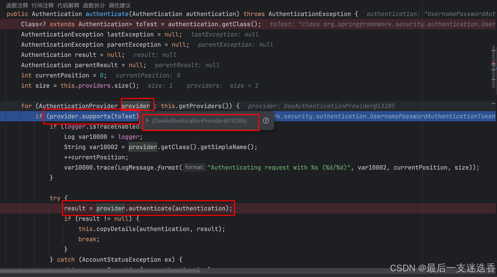Click the 'break;' statement
497x277 pixels.
coord(89,239)
